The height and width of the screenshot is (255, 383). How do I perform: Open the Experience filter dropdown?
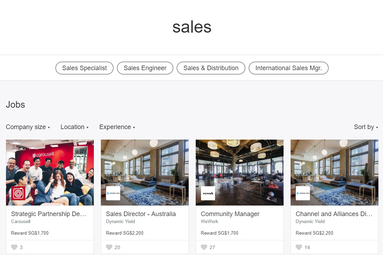[117, 127]
